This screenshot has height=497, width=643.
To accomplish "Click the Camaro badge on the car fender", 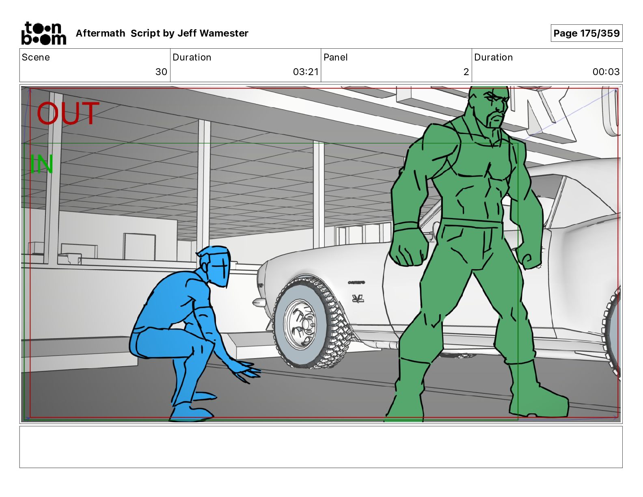I will click(356, 282).
